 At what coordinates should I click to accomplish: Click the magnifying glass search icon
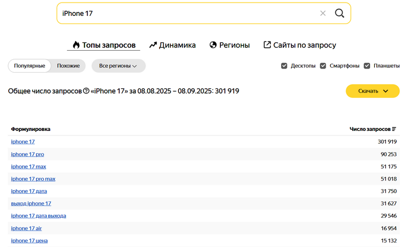(339, 13)
